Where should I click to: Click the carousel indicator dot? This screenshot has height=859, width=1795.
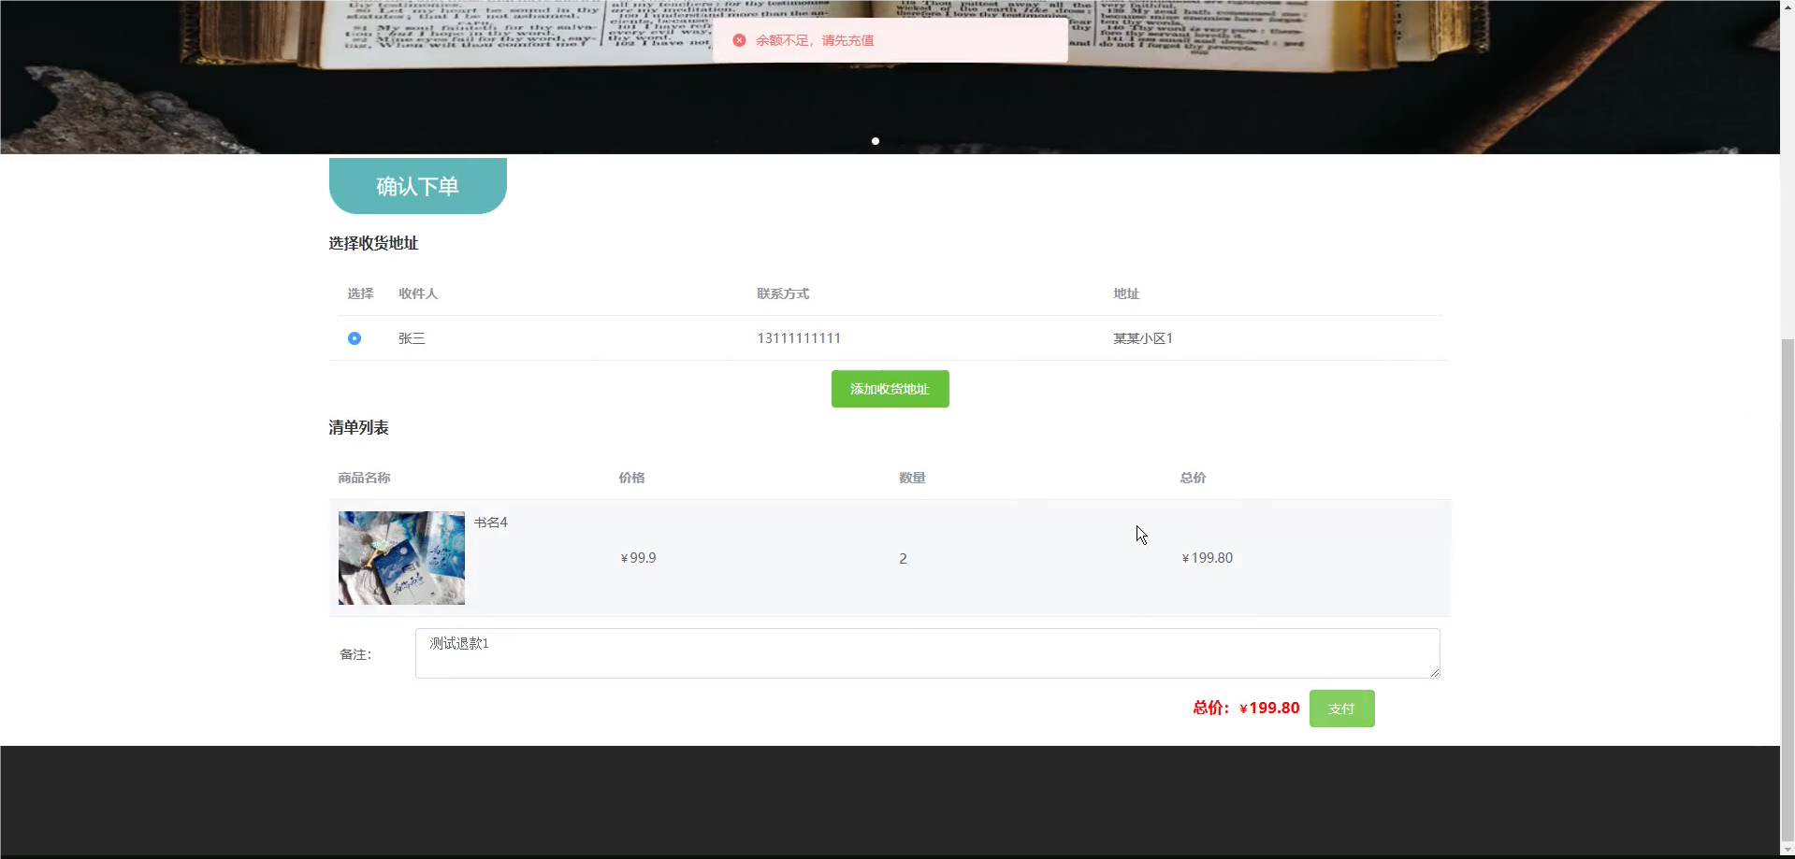(x=876, y=141)
